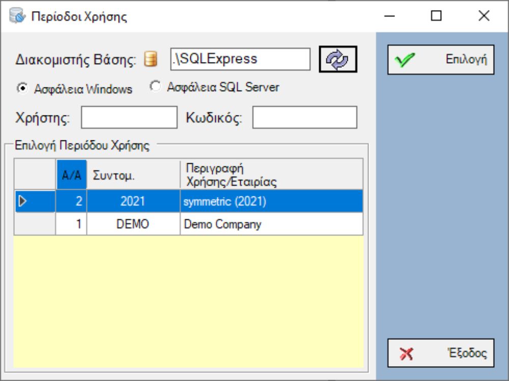The height and width of the screenshot is (381, 509).
Task: Click the database cylinder icon beside server field
Action: 150,60
